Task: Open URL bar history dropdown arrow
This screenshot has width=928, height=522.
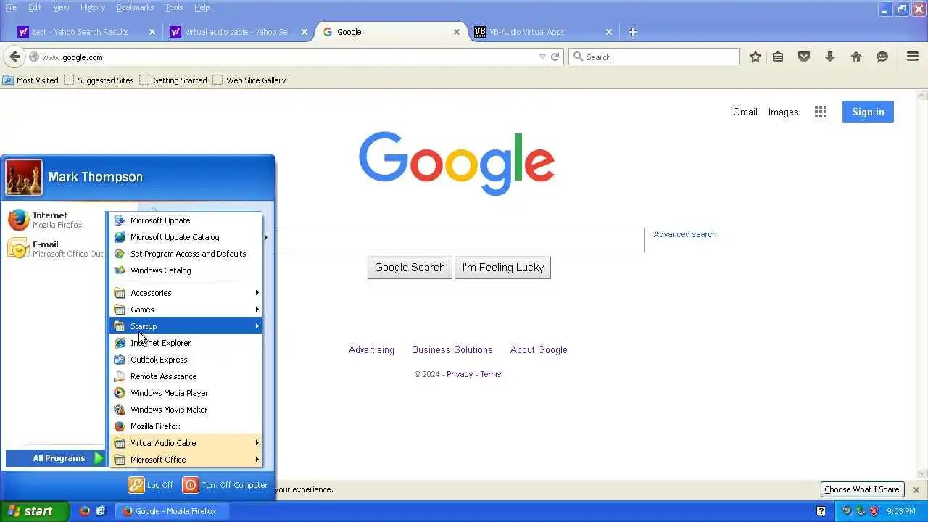Action: click(542, 57)
